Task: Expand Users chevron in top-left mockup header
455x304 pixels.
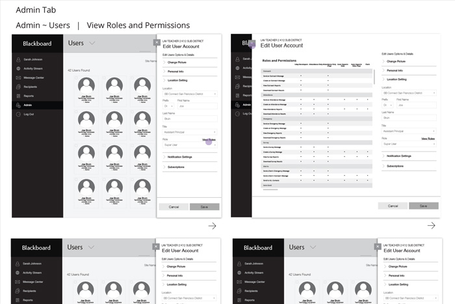Action: [x=92, y=44]
